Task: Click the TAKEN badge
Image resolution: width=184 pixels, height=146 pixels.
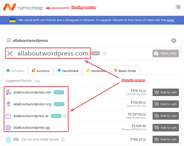Action: (96, 53)
